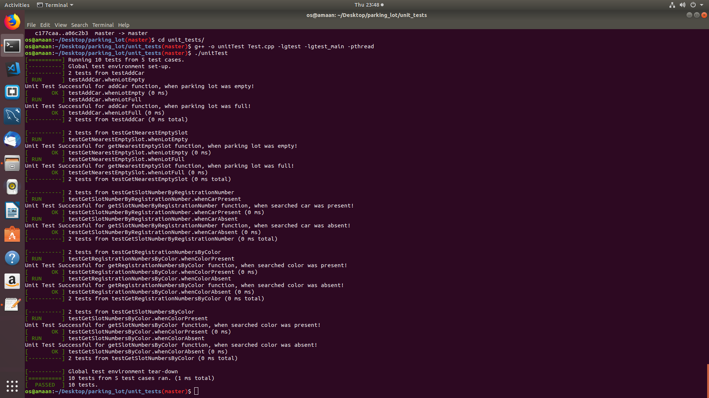Screen dimensions: 709x398
Task: Open Text Editor from the dock
Action: click(x=12, y=304)
